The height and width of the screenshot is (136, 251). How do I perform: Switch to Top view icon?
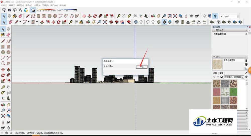click(x=182, y=22)
